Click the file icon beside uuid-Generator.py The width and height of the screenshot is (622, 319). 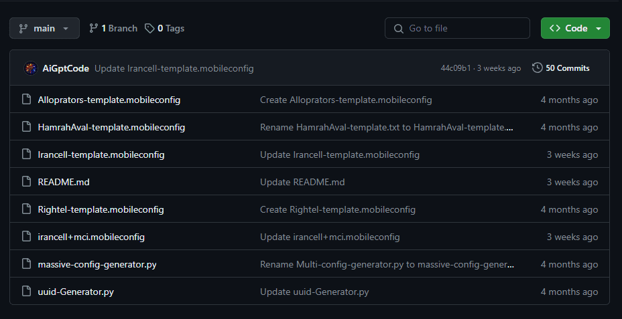27,292
